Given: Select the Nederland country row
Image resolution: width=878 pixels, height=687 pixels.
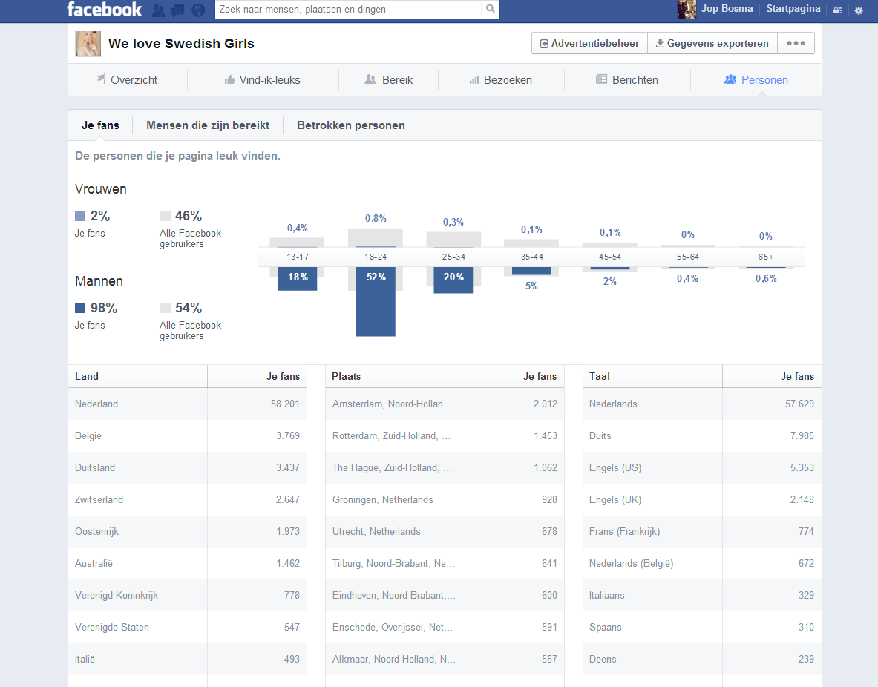Looking at the screenshot, I should click(188, 404).
